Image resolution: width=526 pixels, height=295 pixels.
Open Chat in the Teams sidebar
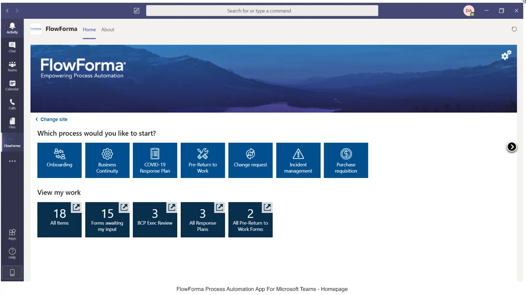click(x=12, y=47)
